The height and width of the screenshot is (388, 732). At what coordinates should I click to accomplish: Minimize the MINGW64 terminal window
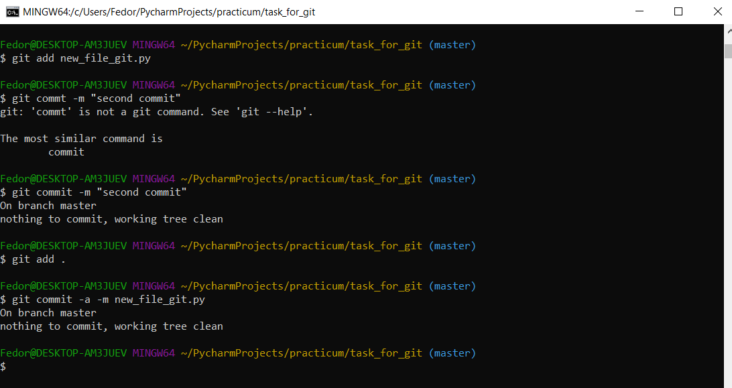(639, 11)
